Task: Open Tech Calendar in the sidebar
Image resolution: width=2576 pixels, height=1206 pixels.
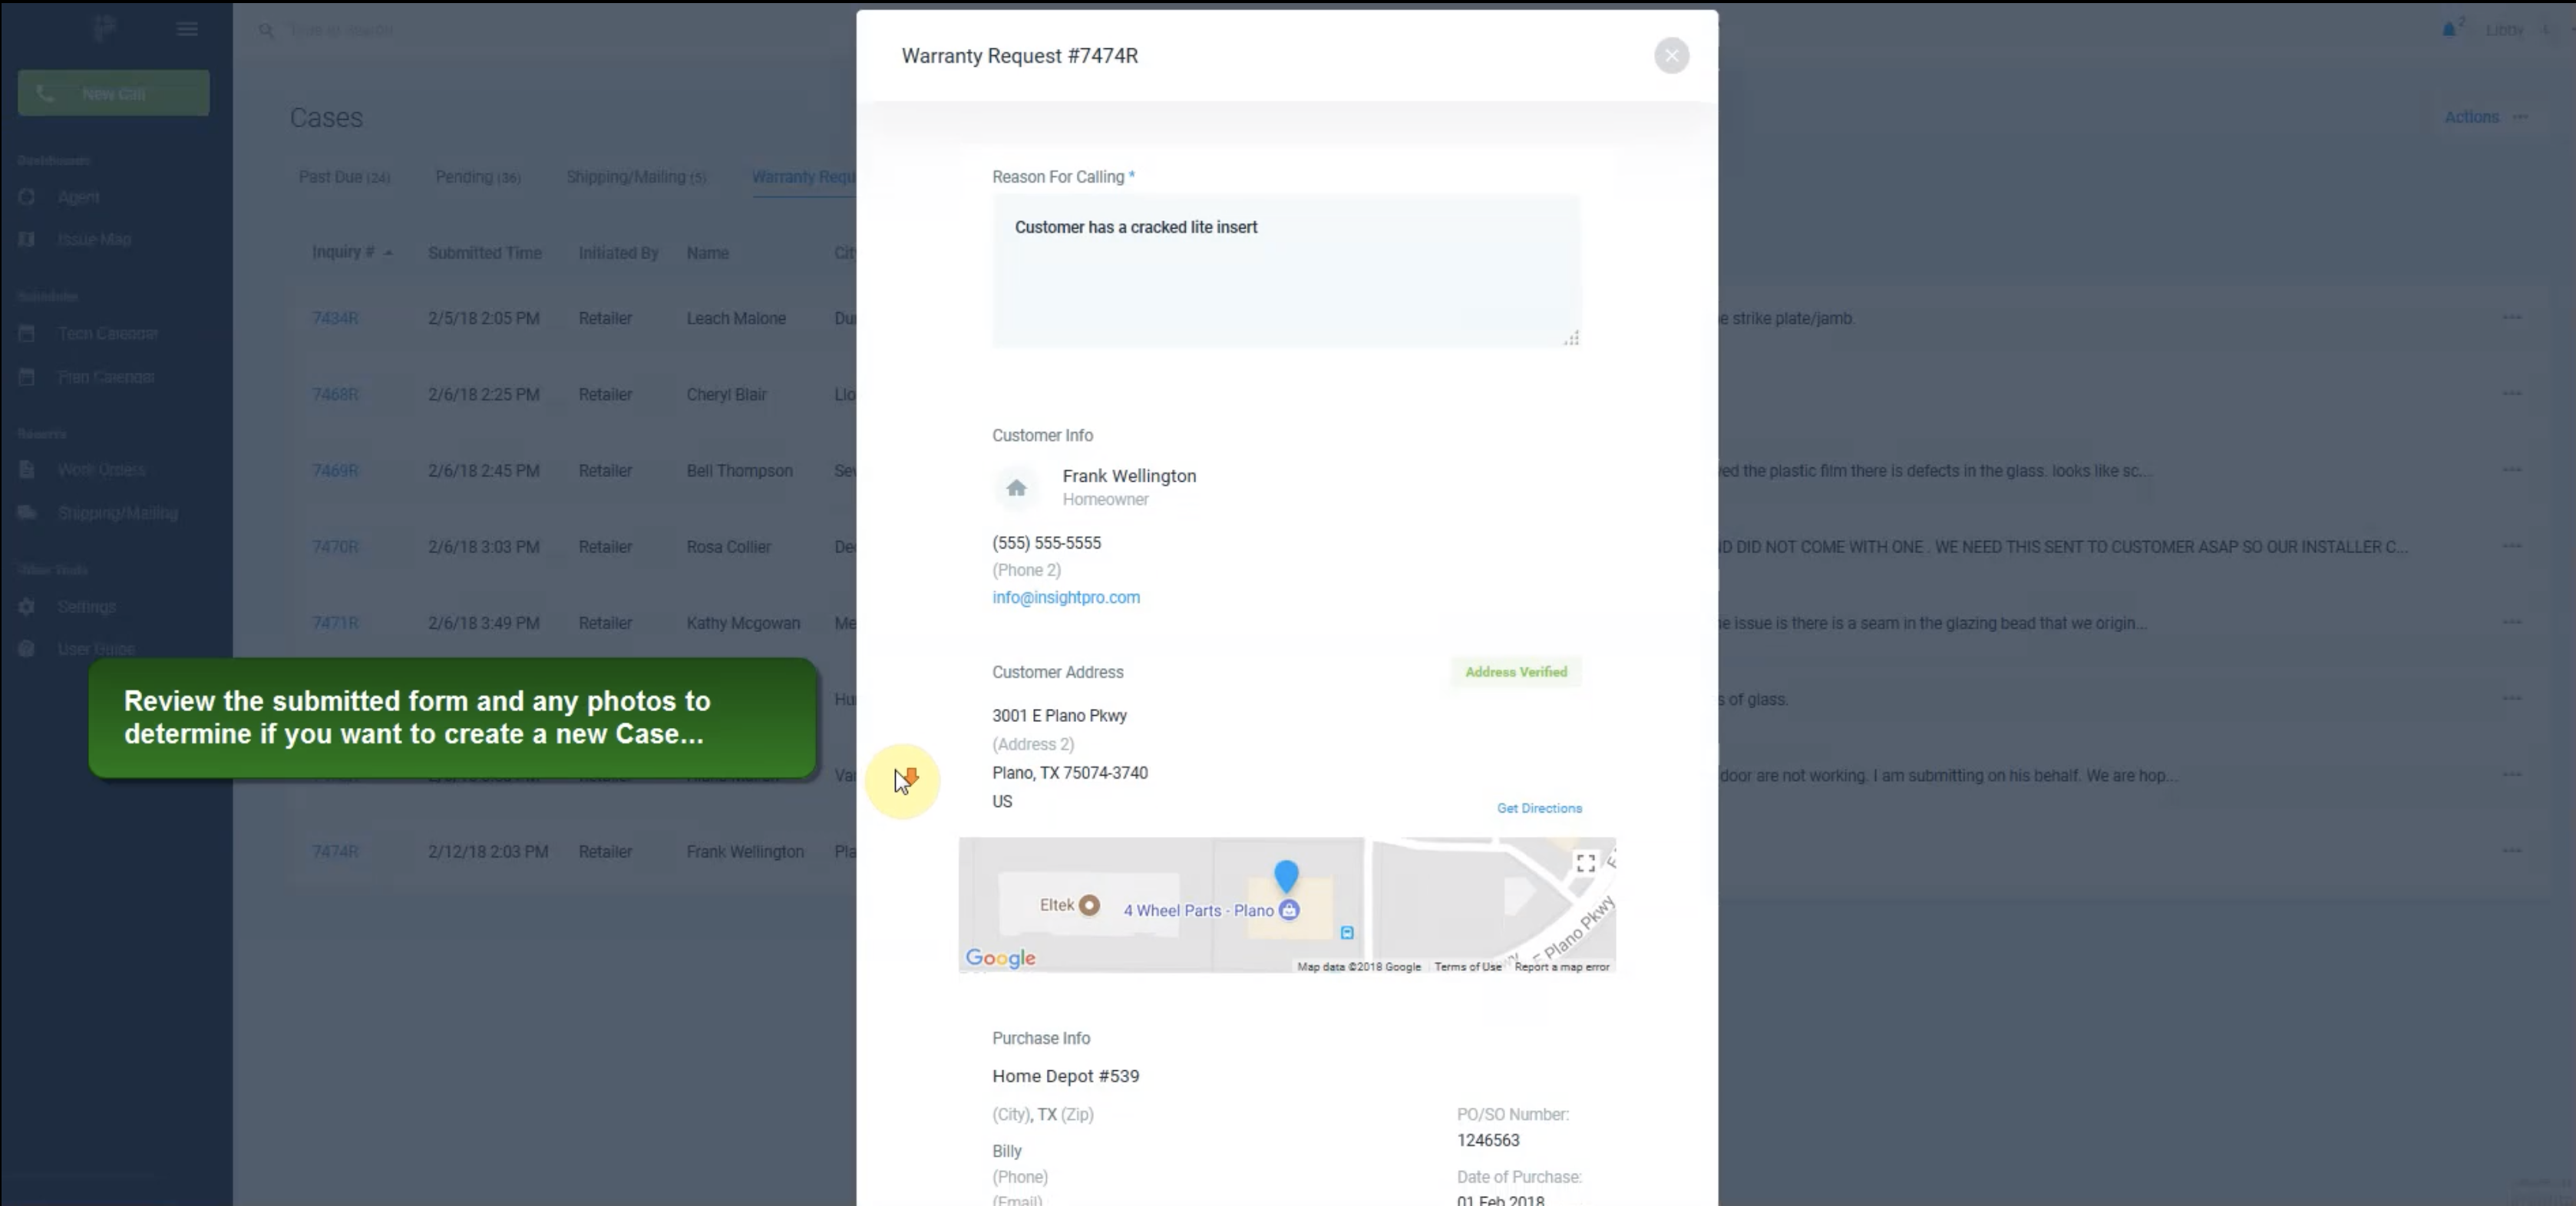Action: (107, 334)
